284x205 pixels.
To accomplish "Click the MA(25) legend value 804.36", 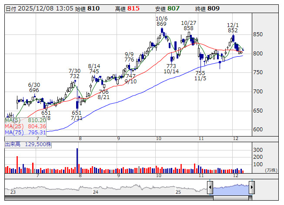I will (x=37, y=126).
